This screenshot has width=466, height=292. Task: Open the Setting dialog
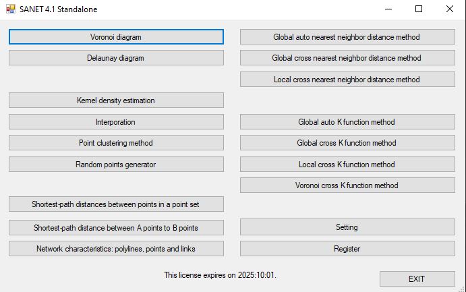(x=347, y=227)
